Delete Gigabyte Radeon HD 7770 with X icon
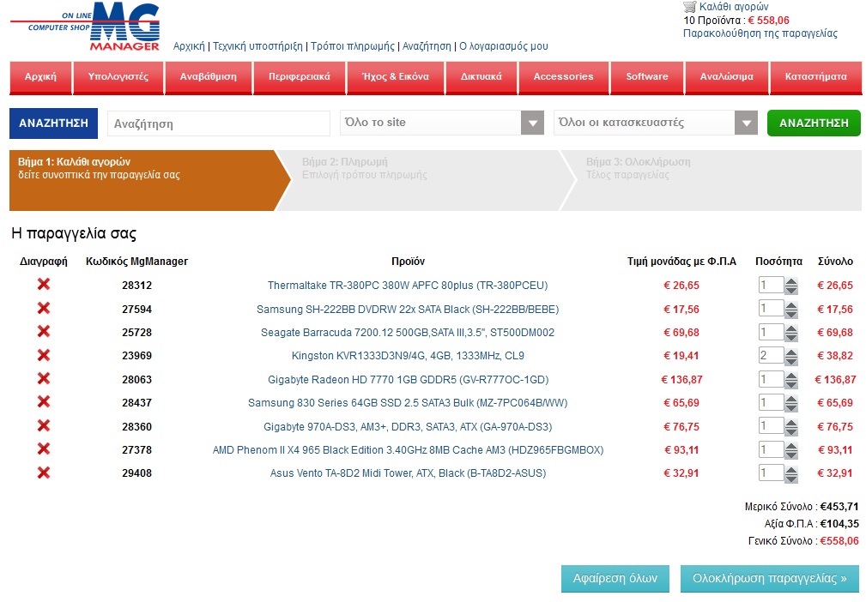 coord(44,378)
